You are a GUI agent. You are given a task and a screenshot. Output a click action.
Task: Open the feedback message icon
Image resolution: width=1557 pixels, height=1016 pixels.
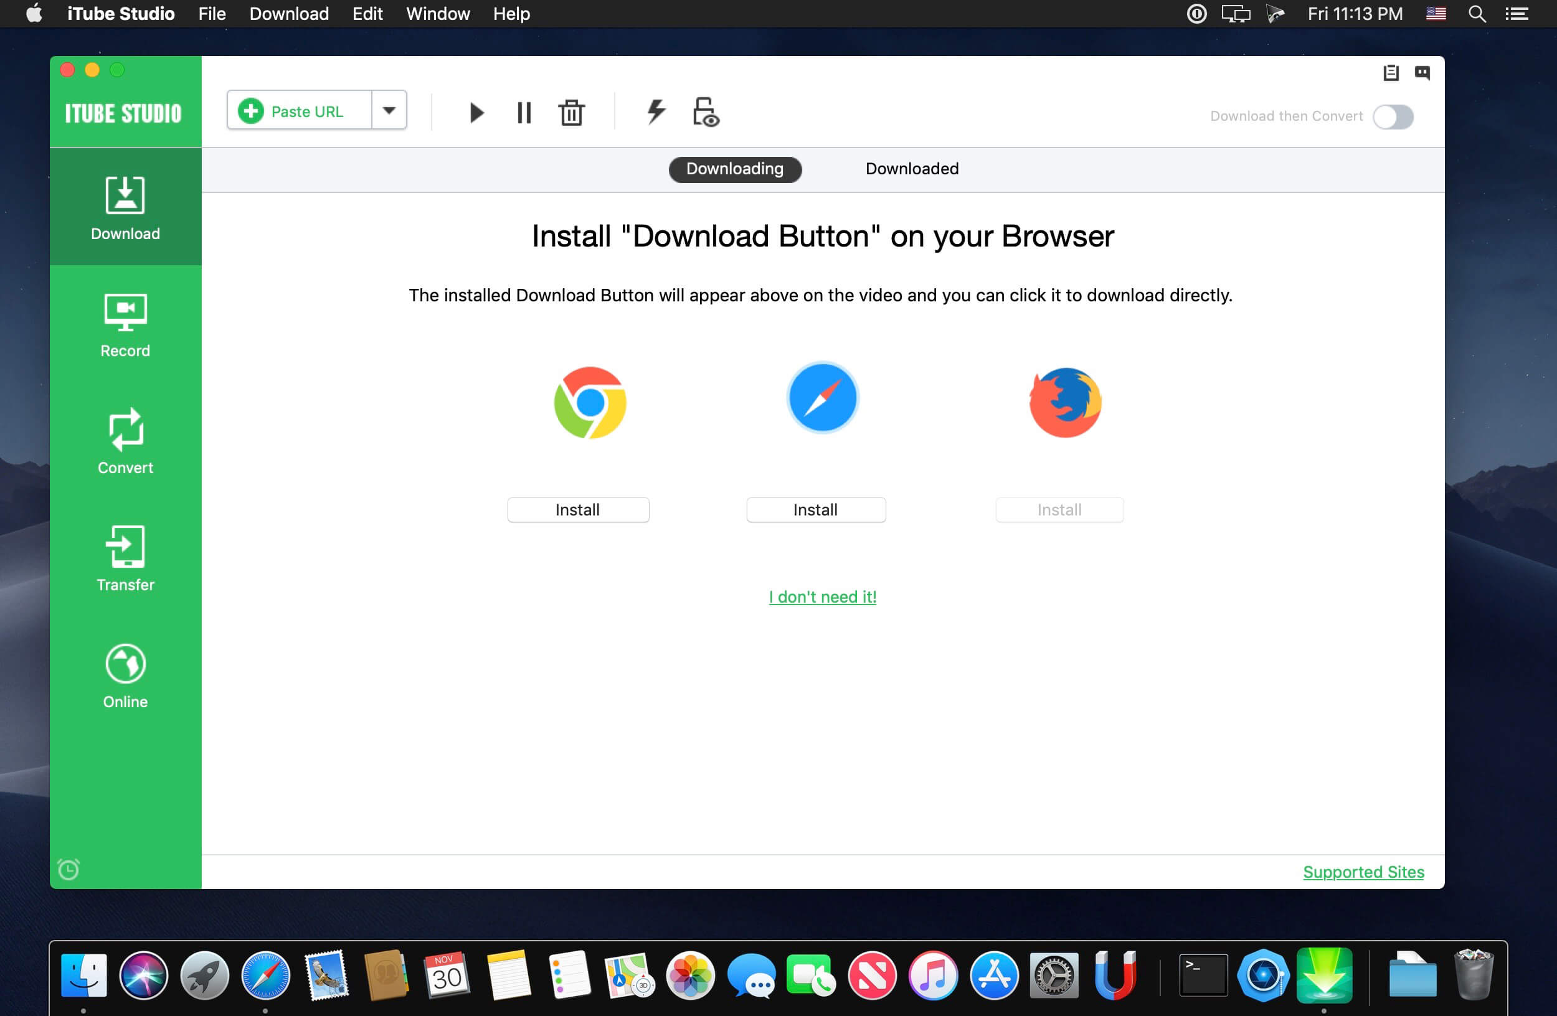pyautogui.click(x=1423, y=73)
